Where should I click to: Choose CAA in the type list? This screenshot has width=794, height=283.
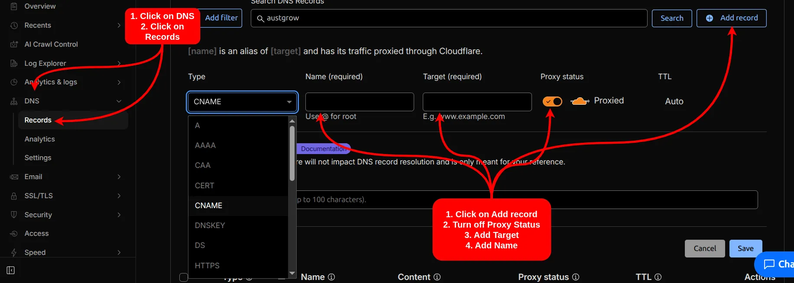[238, 165]
